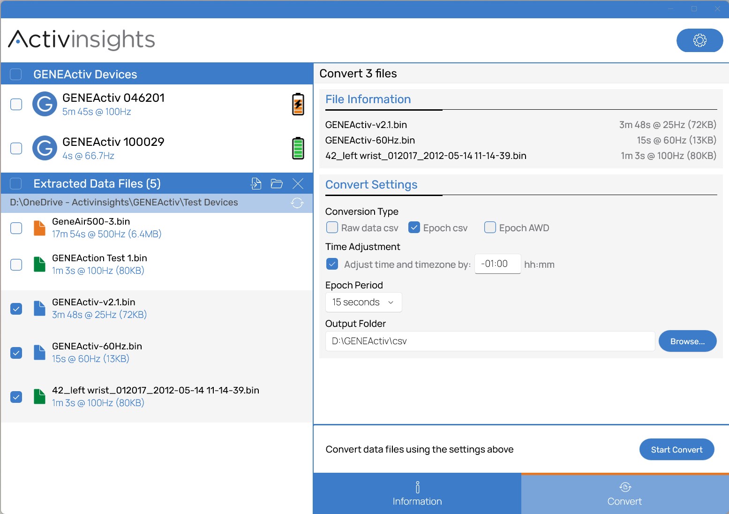The height and width of the screenshot is (514, 729).
Task: Disable Epoch csv conversion type
Action: 414,227
